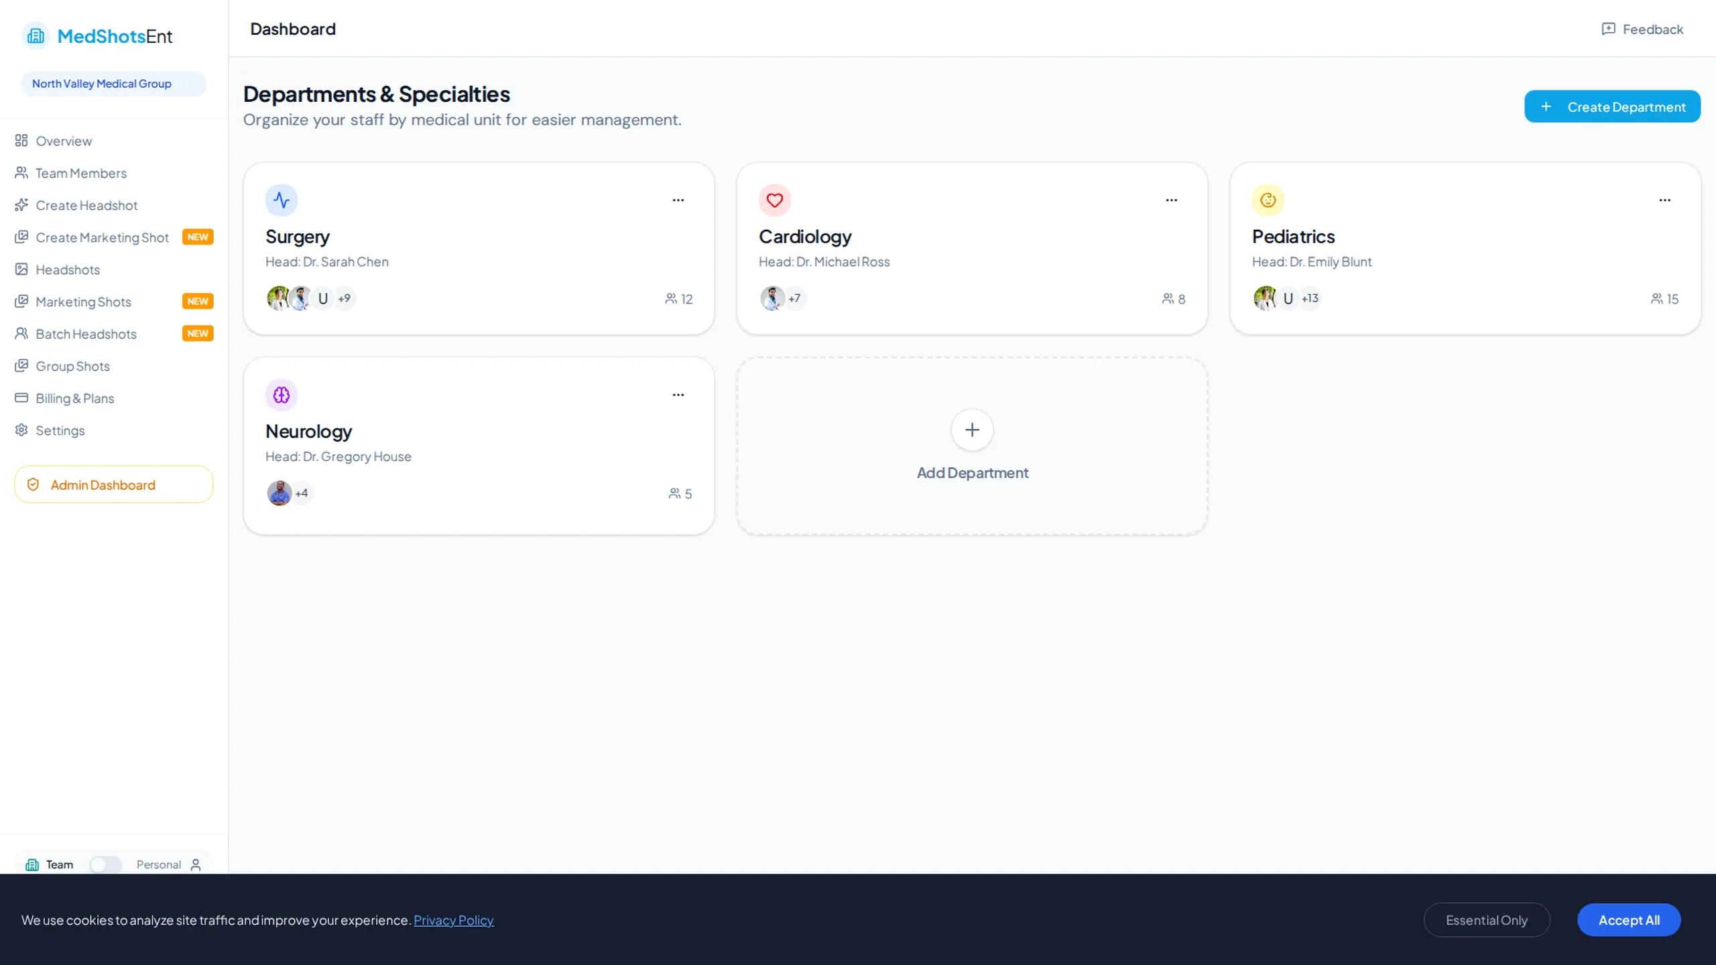Click the Create Department button

[1612, 107]
